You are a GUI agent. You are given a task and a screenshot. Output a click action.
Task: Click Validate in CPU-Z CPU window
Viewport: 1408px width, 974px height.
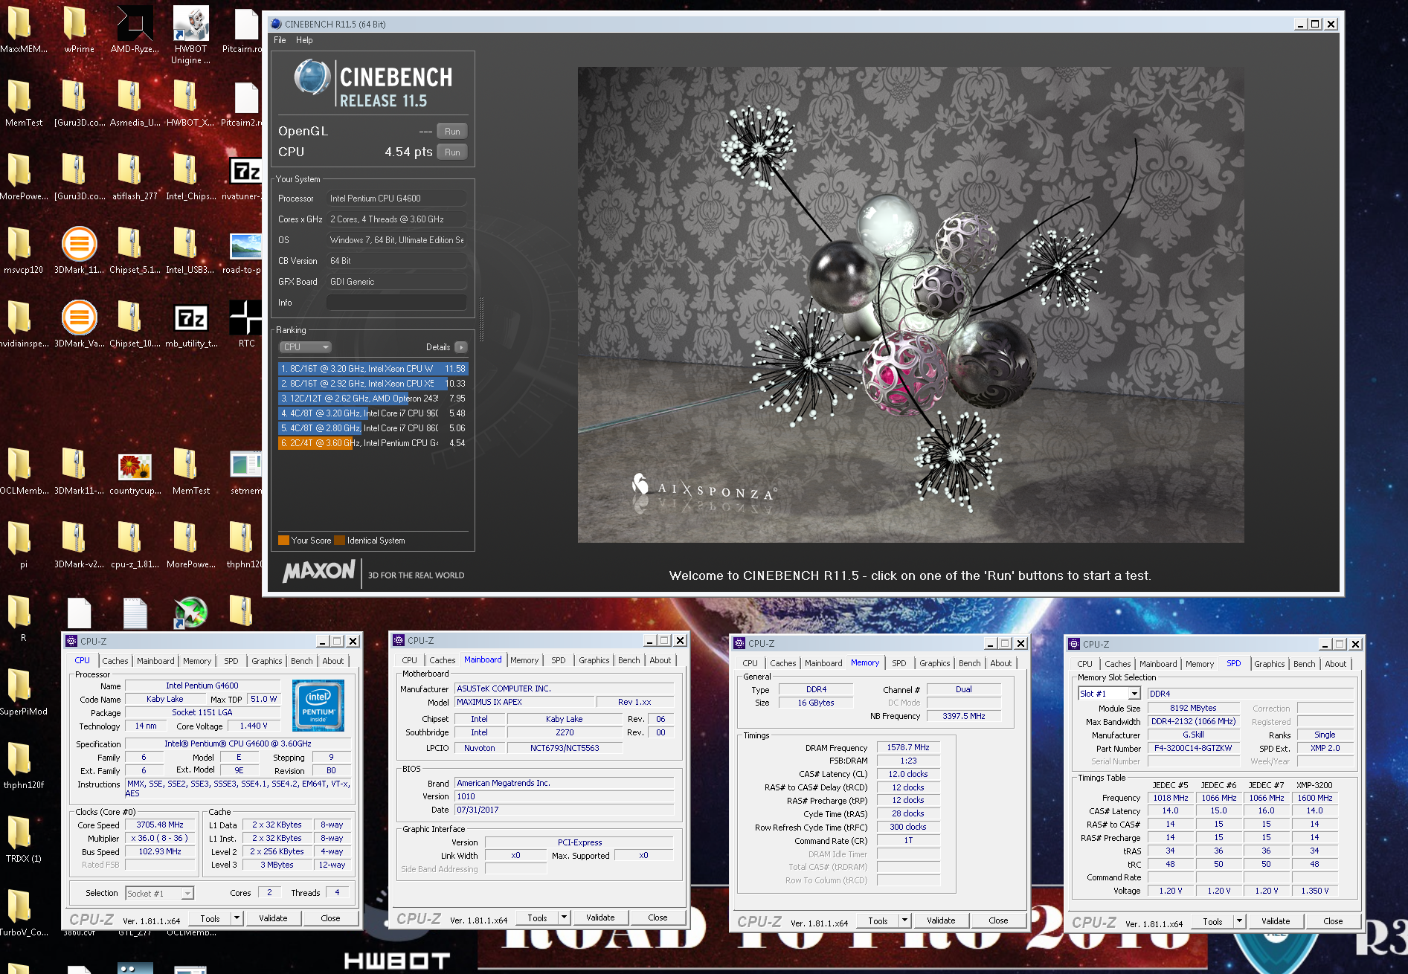click(x=273, y=918)
